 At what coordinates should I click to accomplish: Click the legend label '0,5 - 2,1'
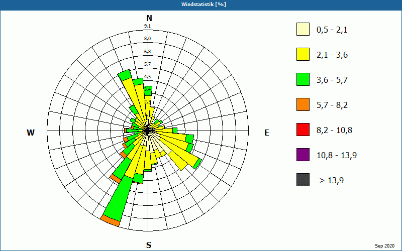[332, 30]
